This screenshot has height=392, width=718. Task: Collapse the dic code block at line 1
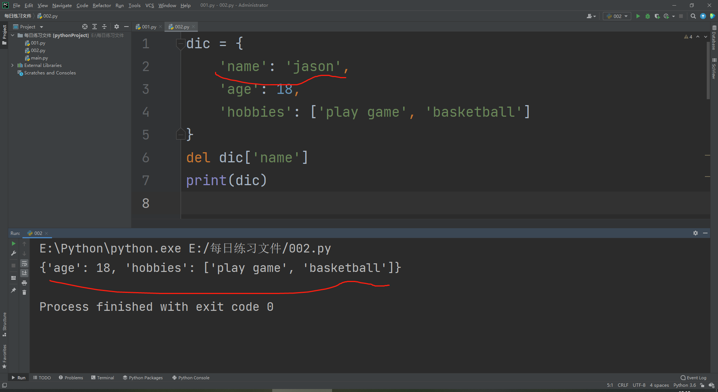point(180,43)
